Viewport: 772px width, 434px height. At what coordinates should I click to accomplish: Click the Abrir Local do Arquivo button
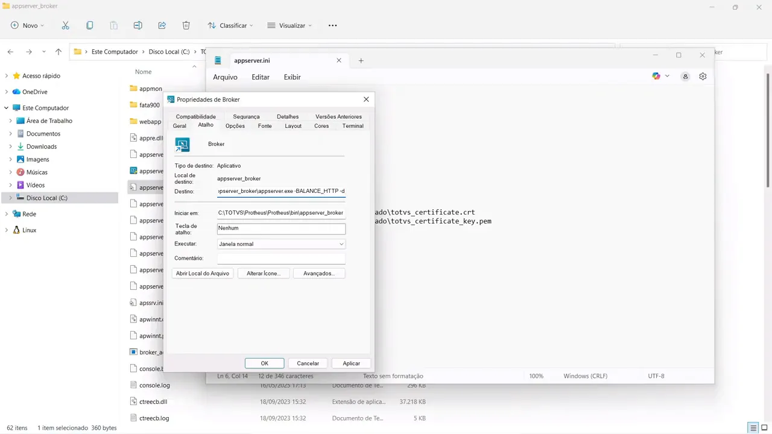coord(202,273)
